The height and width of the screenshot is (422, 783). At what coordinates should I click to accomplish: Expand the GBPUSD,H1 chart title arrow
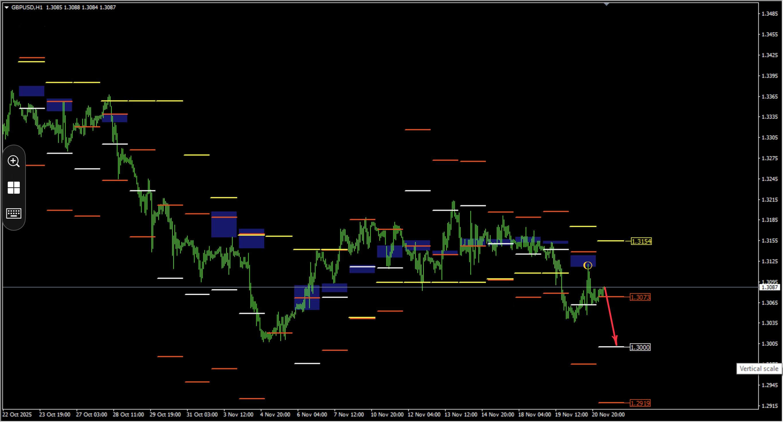6,7
